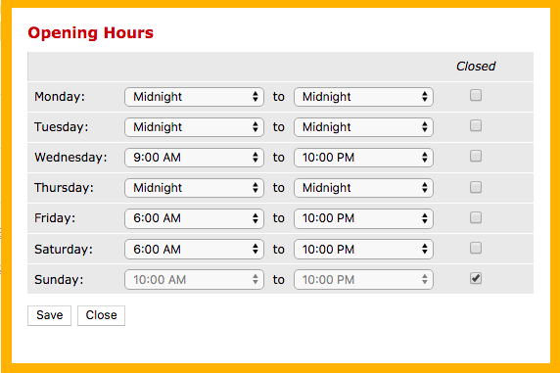Mark Monday as closed
Image resolution: width=560 pixels, height=373 pixels.
click(476, 95)
